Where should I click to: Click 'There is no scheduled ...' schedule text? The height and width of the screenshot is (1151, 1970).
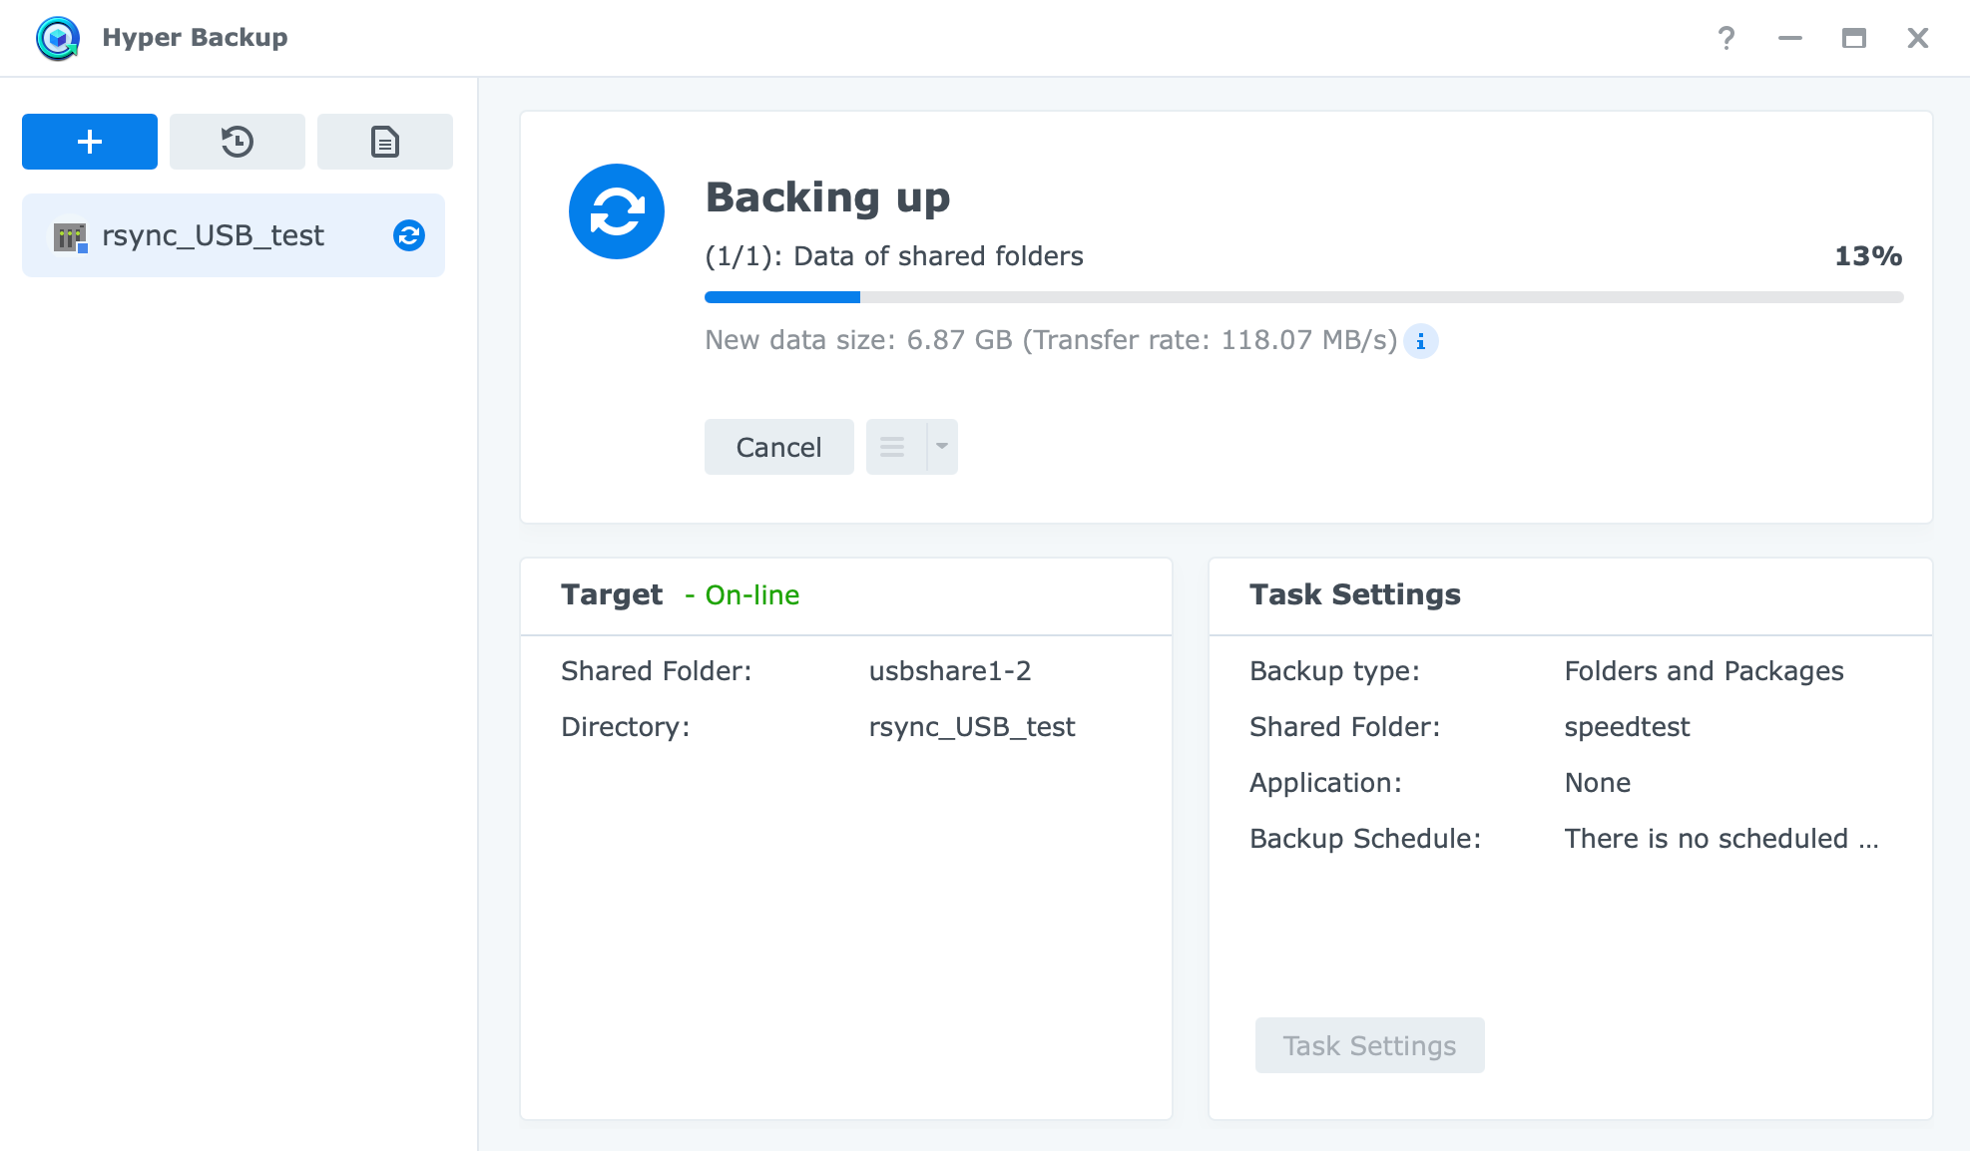[x=1722, y=839]
